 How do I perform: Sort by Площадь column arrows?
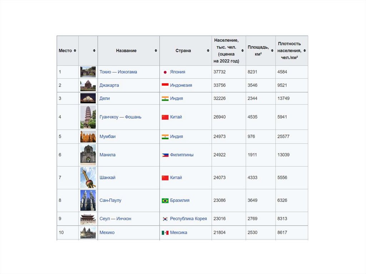coord(272,51)
